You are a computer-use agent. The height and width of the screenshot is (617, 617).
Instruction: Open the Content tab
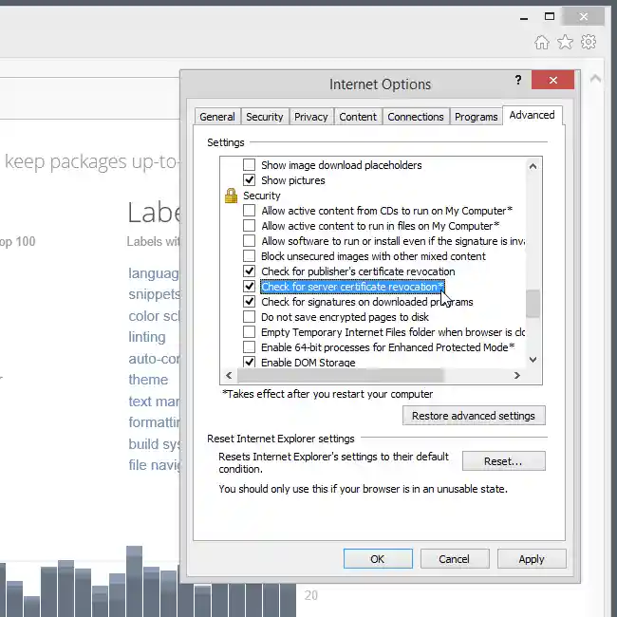358,117
